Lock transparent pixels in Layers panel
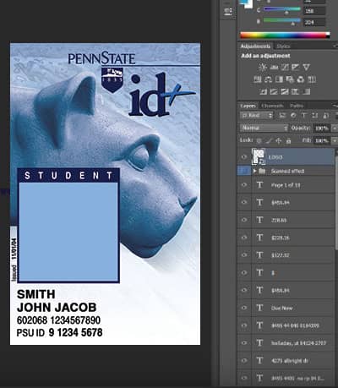338x388 pixels. pyautogui.click(x=259, y=140)
